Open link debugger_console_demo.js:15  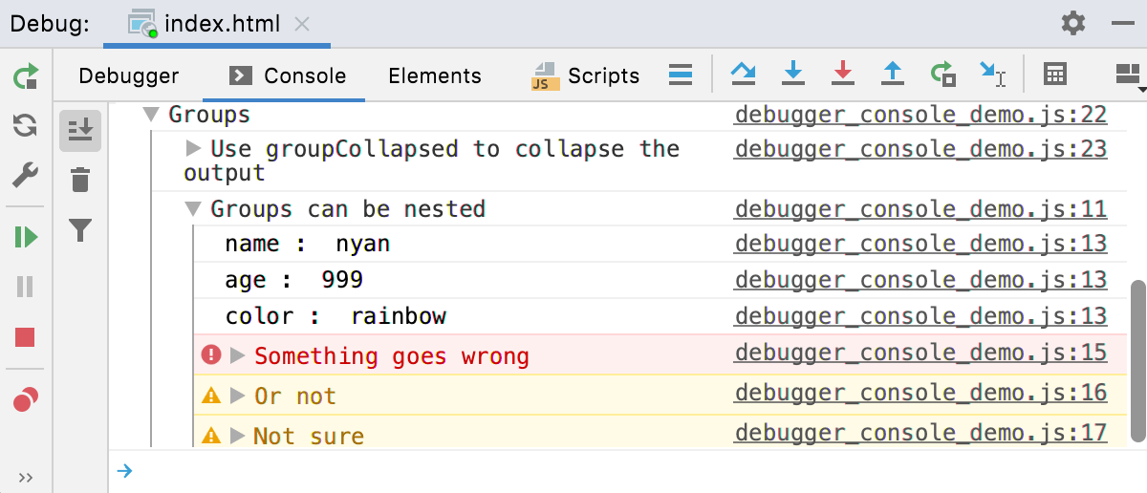920,353
